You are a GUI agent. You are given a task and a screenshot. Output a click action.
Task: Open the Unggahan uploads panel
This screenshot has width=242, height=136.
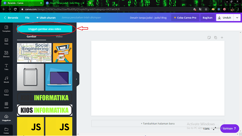6,118
